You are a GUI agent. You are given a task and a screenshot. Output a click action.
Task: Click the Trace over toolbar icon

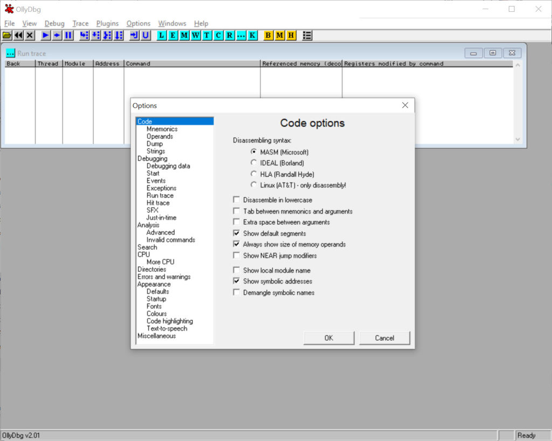click(119, 35)
